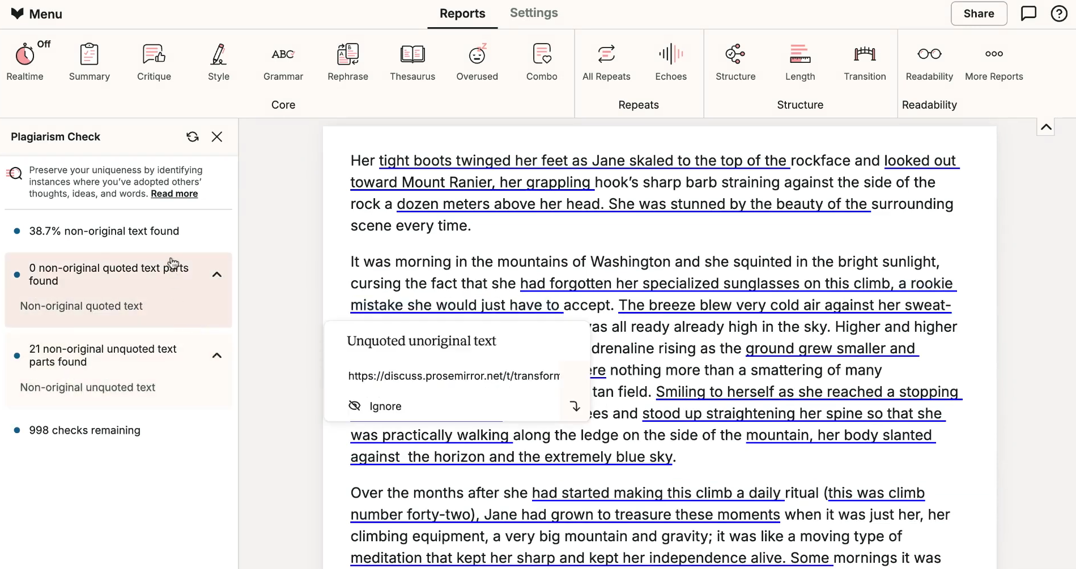Run the All Repeats report

(606, 62)
